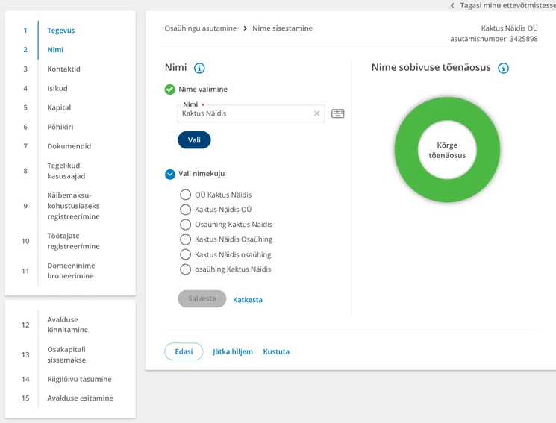Return via Tagasi minu ettevõtmistesse link
This screenshot has height=423, width=556.
507,5
